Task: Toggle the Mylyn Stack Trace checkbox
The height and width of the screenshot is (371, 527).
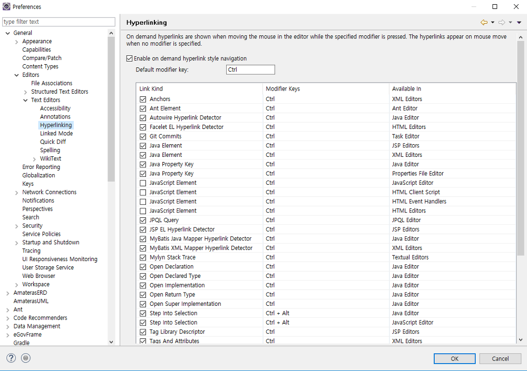Action: coord(143,257)
